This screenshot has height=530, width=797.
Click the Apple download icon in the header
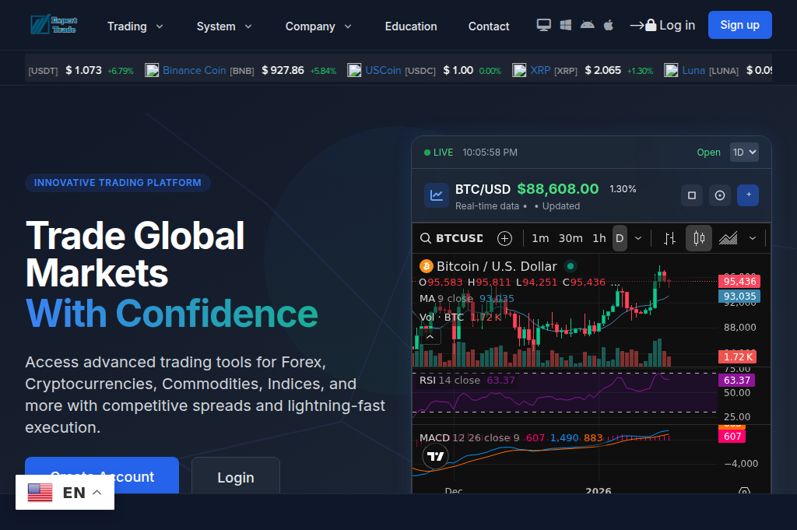pyautogui.click(x=608, y=24)
